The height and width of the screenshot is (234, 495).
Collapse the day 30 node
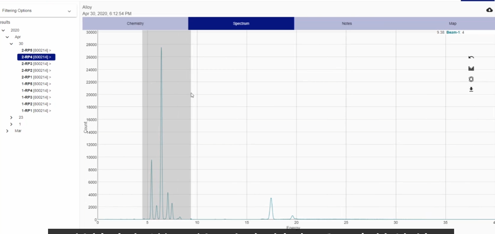tap(11, 44)
